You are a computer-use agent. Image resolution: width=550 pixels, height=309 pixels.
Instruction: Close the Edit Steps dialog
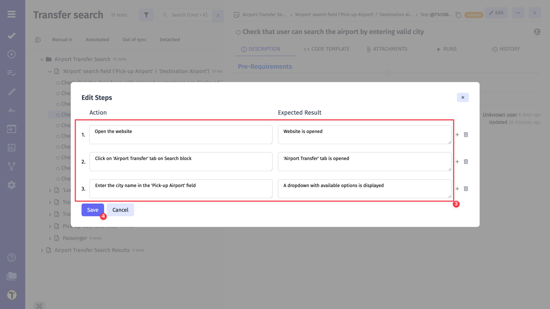(463, 97)
